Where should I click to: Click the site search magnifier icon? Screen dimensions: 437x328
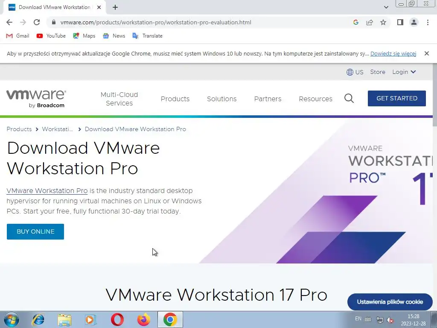pyautogui.click(x=349, y=99)
